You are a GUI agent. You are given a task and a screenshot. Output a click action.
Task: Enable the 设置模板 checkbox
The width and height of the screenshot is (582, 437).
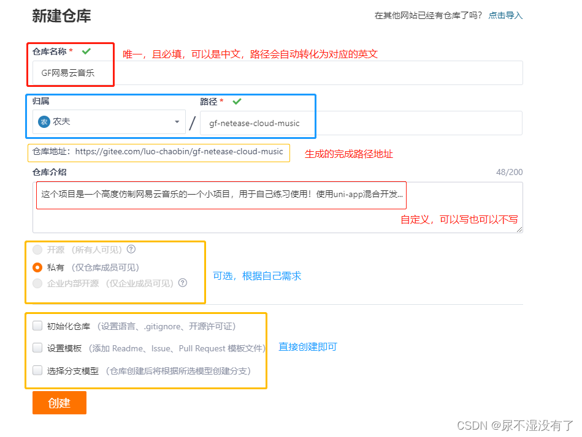click(x=37, y=348)
